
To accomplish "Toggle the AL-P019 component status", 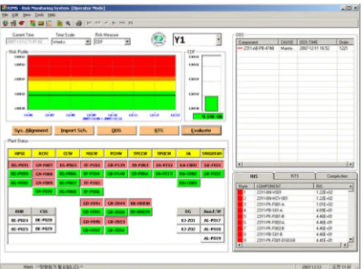I will [x=212, y=238].
